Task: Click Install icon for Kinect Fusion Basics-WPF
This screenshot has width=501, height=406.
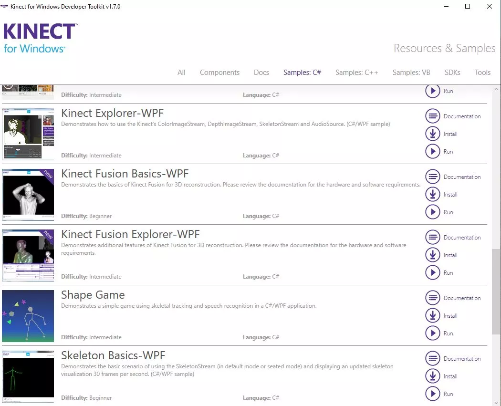Action: pyautogui.click(x=433, y=194)
